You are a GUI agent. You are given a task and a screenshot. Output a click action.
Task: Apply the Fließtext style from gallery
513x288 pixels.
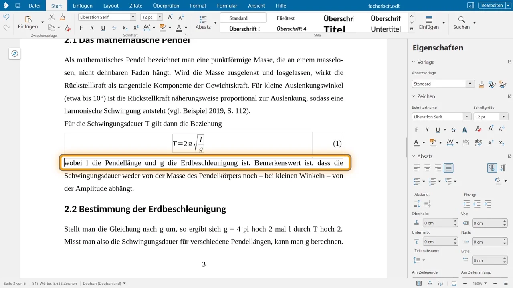point(286,18)
